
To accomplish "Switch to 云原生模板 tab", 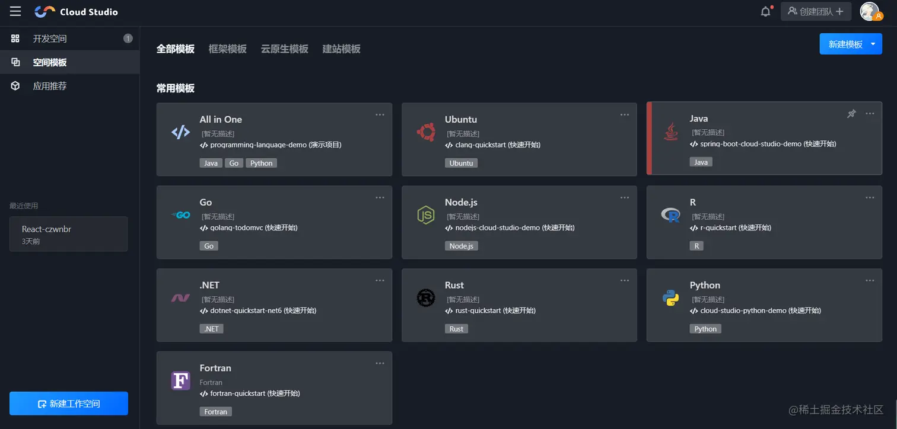I will pyautogui.click(x=285, y=49).
